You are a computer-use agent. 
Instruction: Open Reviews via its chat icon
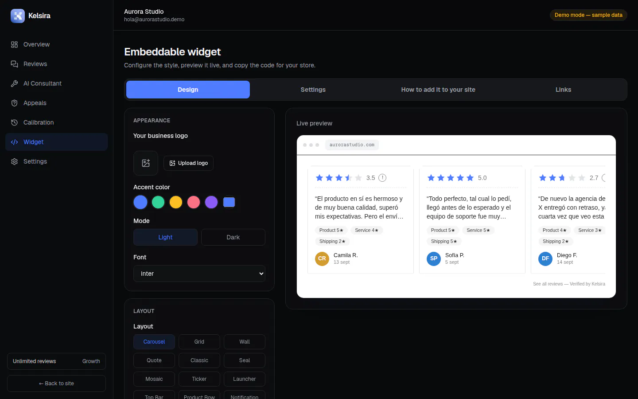pos(14,64)
